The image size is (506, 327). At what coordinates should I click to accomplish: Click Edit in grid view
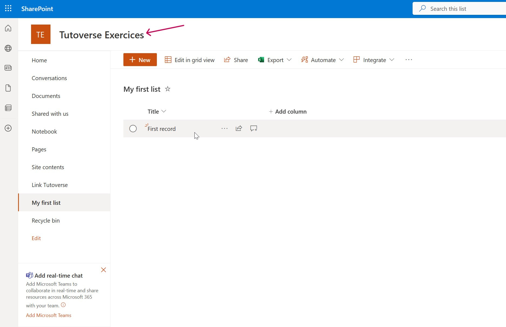pyautogui.click(x=190, y=60)
